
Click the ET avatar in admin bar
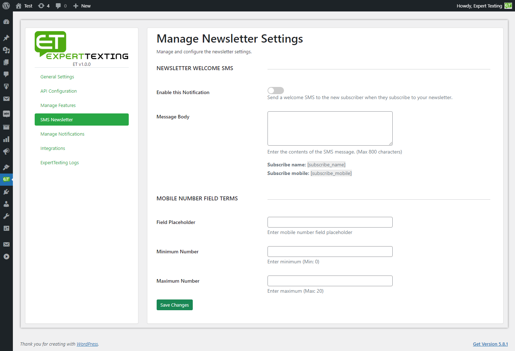[508, 6]
